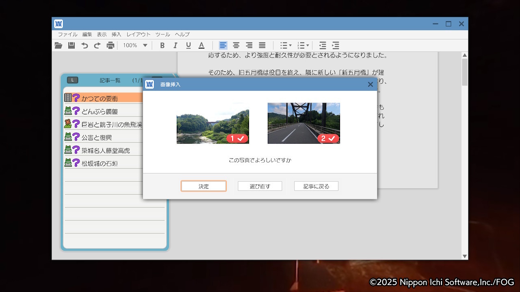Click the justify alignment icon

262,45
